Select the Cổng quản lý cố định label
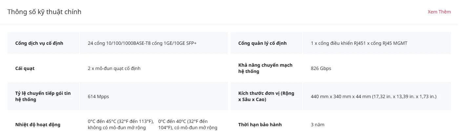 point(262,43)
